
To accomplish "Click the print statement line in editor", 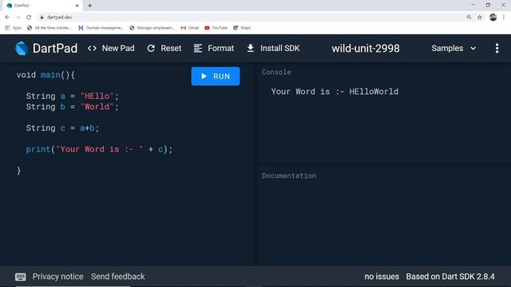I will point(99,149).
